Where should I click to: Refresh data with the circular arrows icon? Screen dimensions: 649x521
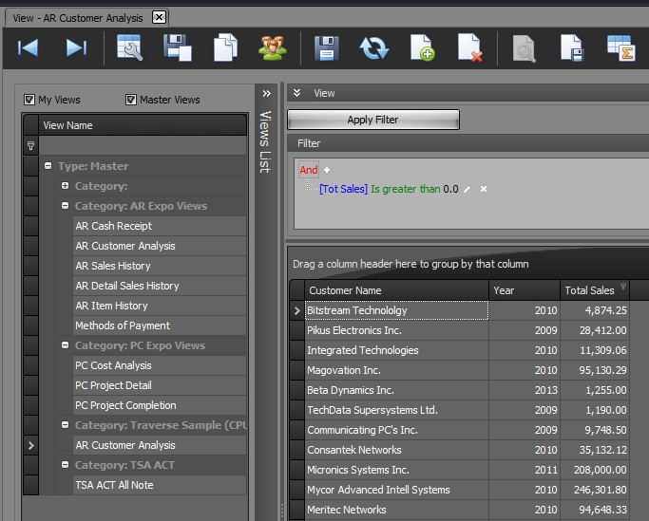pyautogui.click(x=374, y=48)
